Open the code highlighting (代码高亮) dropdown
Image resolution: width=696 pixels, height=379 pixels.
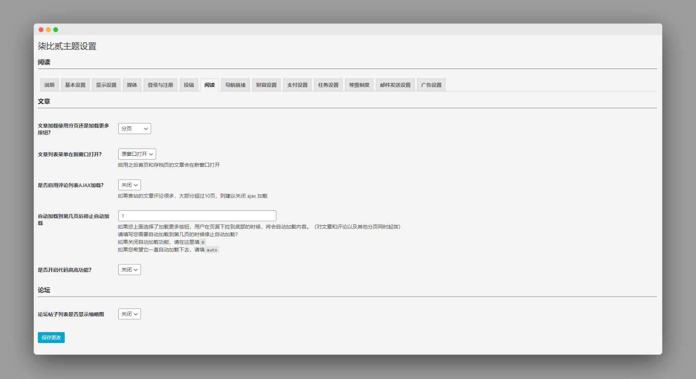coord(129,270)
